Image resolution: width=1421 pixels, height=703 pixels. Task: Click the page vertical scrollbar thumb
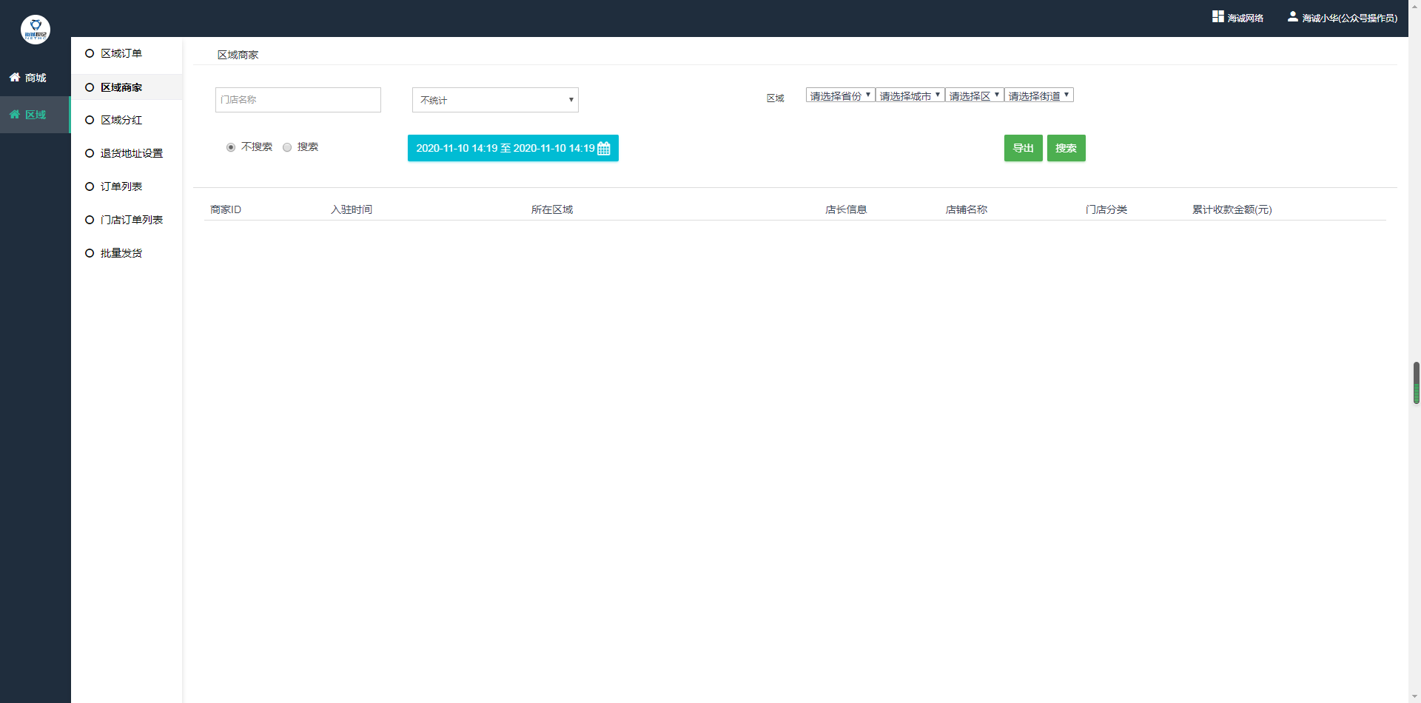1416,383
